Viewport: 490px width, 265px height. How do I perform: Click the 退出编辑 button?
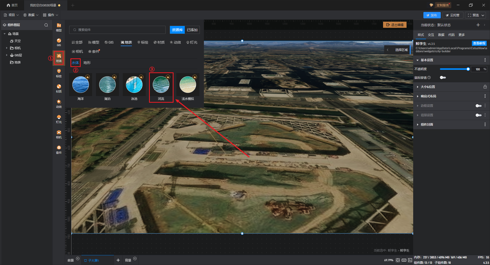pyautogui.click(x=395, y=25)
